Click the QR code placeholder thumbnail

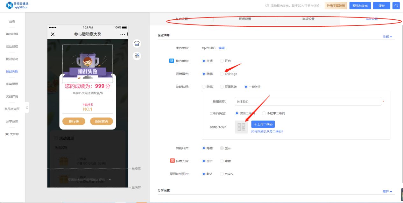click(241, 127)
